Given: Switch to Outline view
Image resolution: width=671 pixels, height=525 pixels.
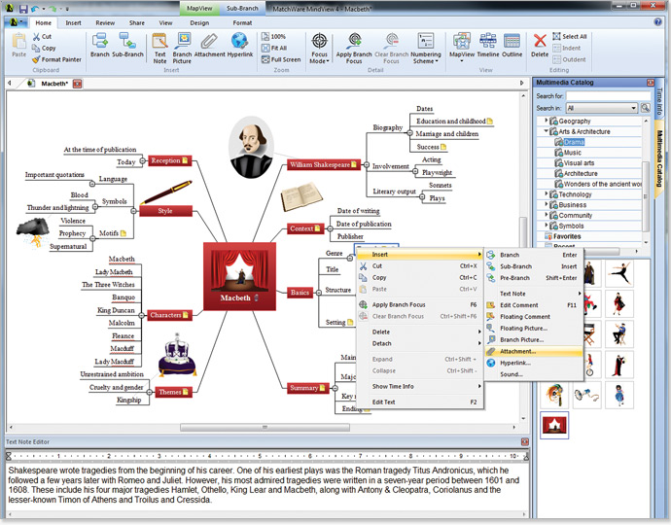Looking at the screenshot, I should 512,45.
